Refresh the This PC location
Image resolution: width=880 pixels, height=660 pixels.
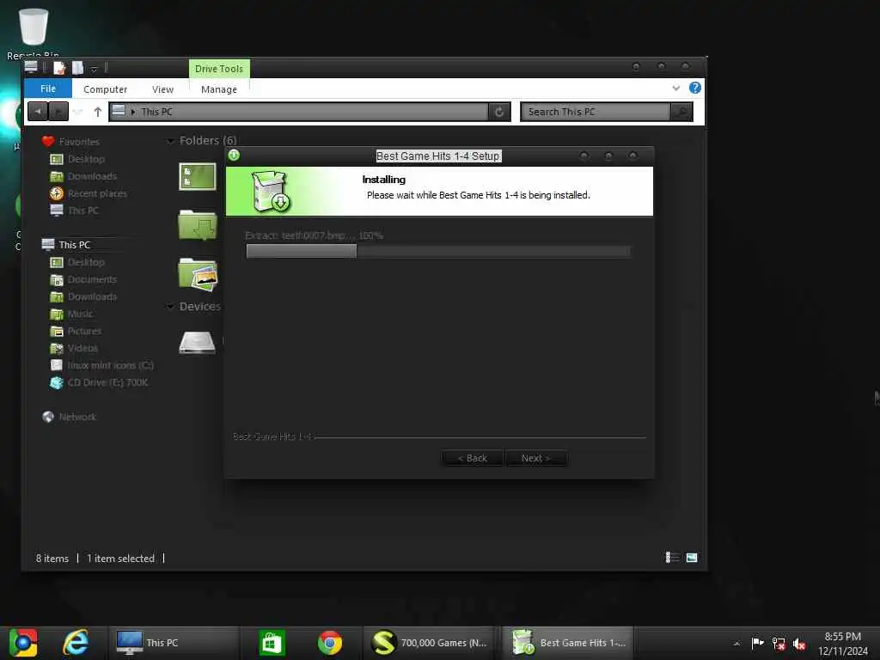tap(499, 112)
